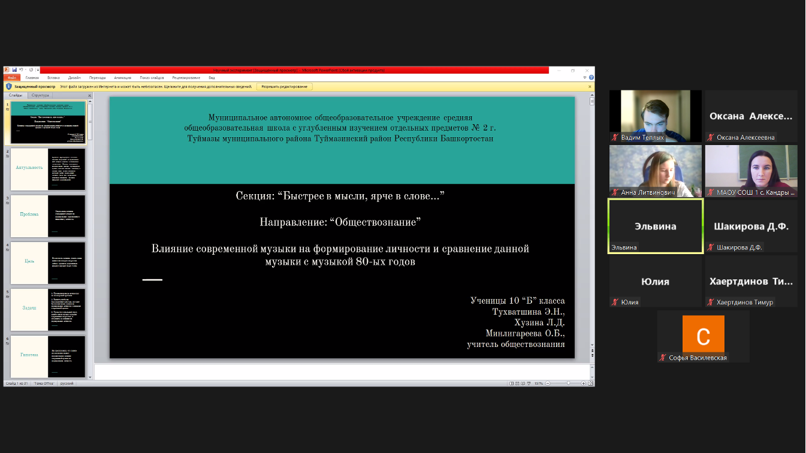Click the Normal view icon in status bar
806x453 pixels.
511,383
